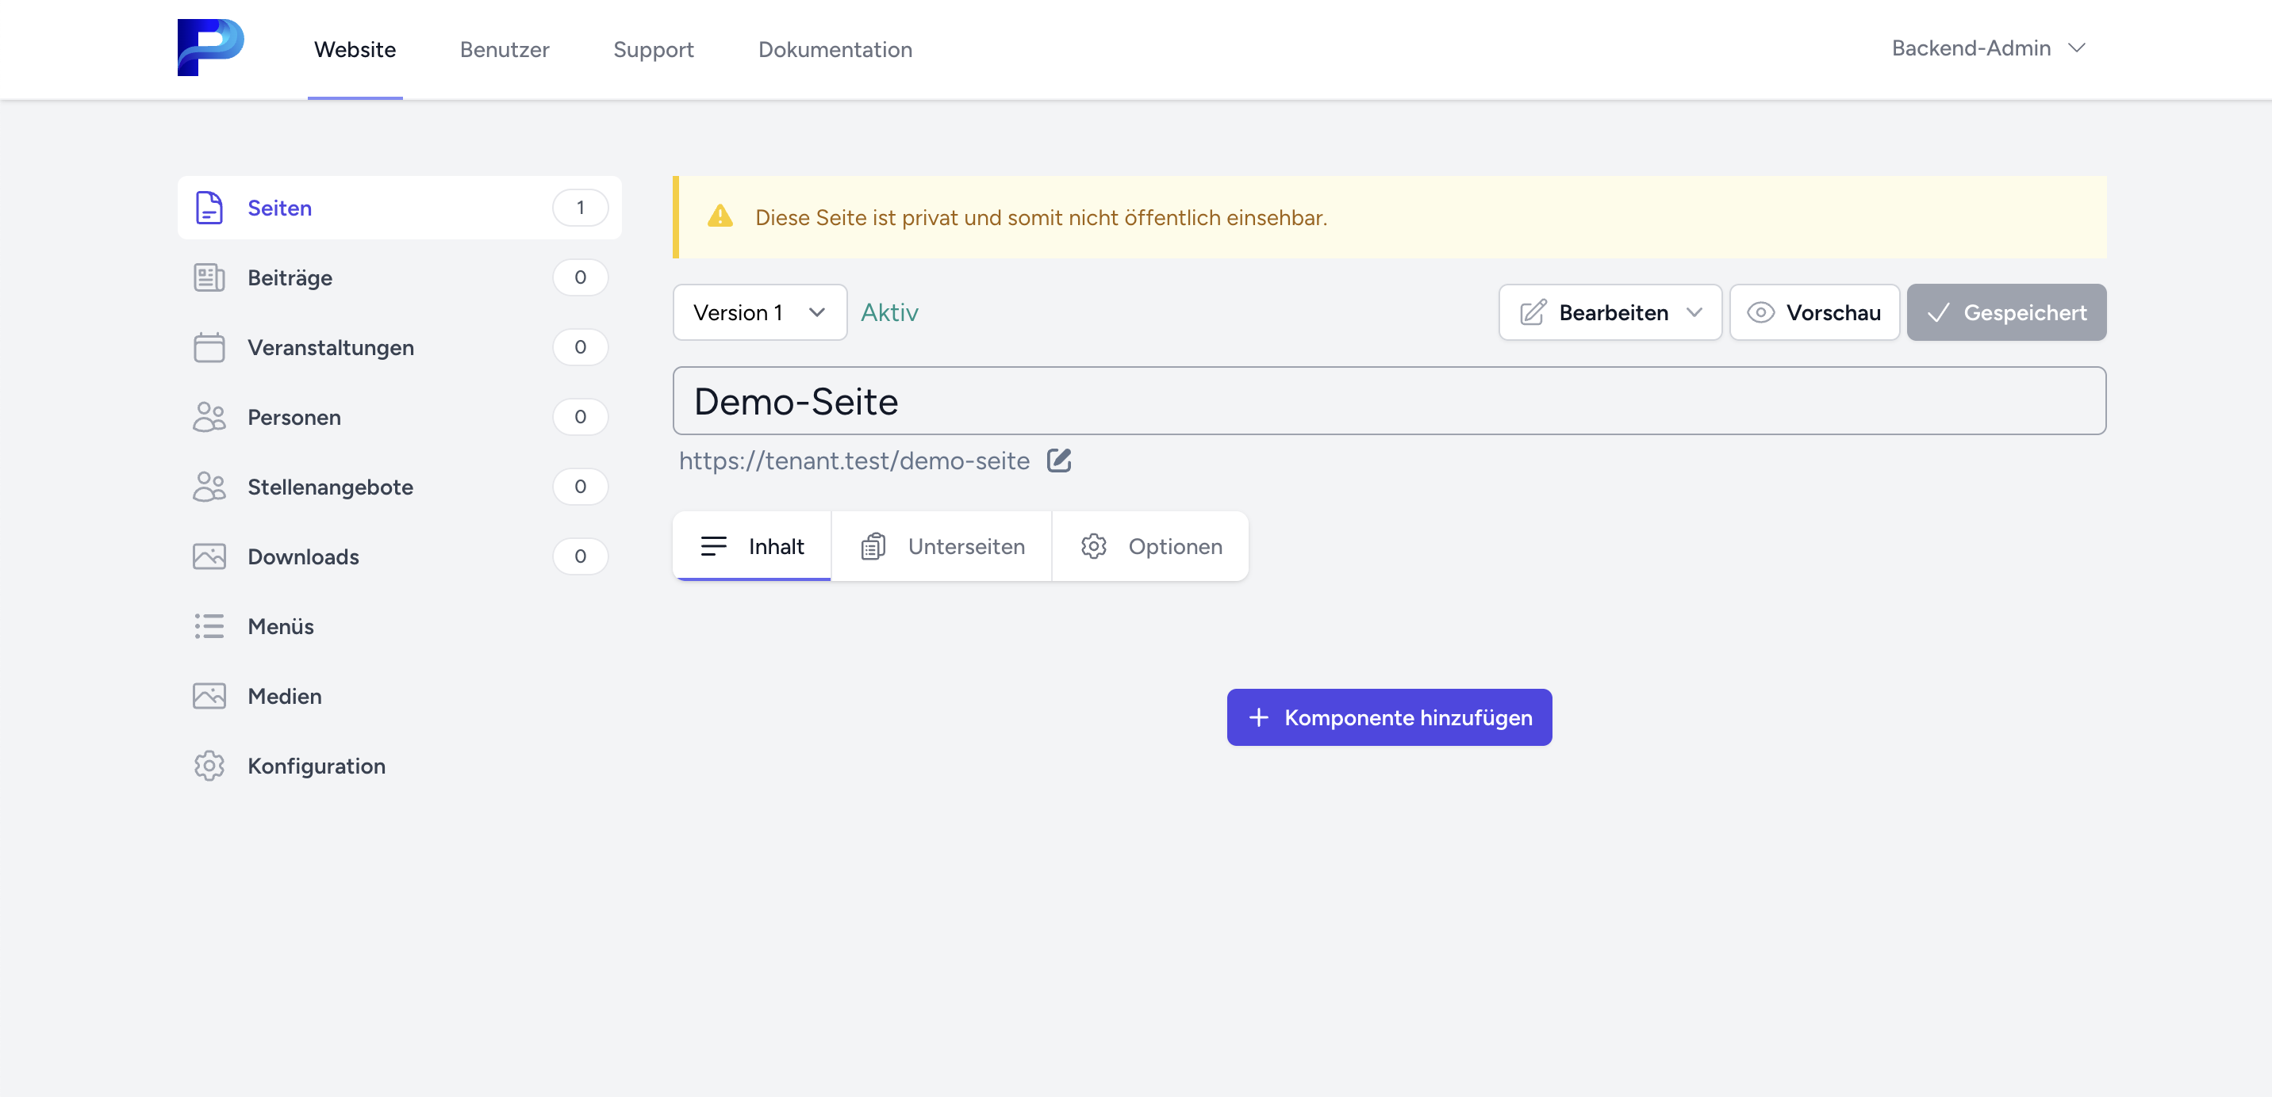Click the Menüs list icon

[x=209, y=626]
